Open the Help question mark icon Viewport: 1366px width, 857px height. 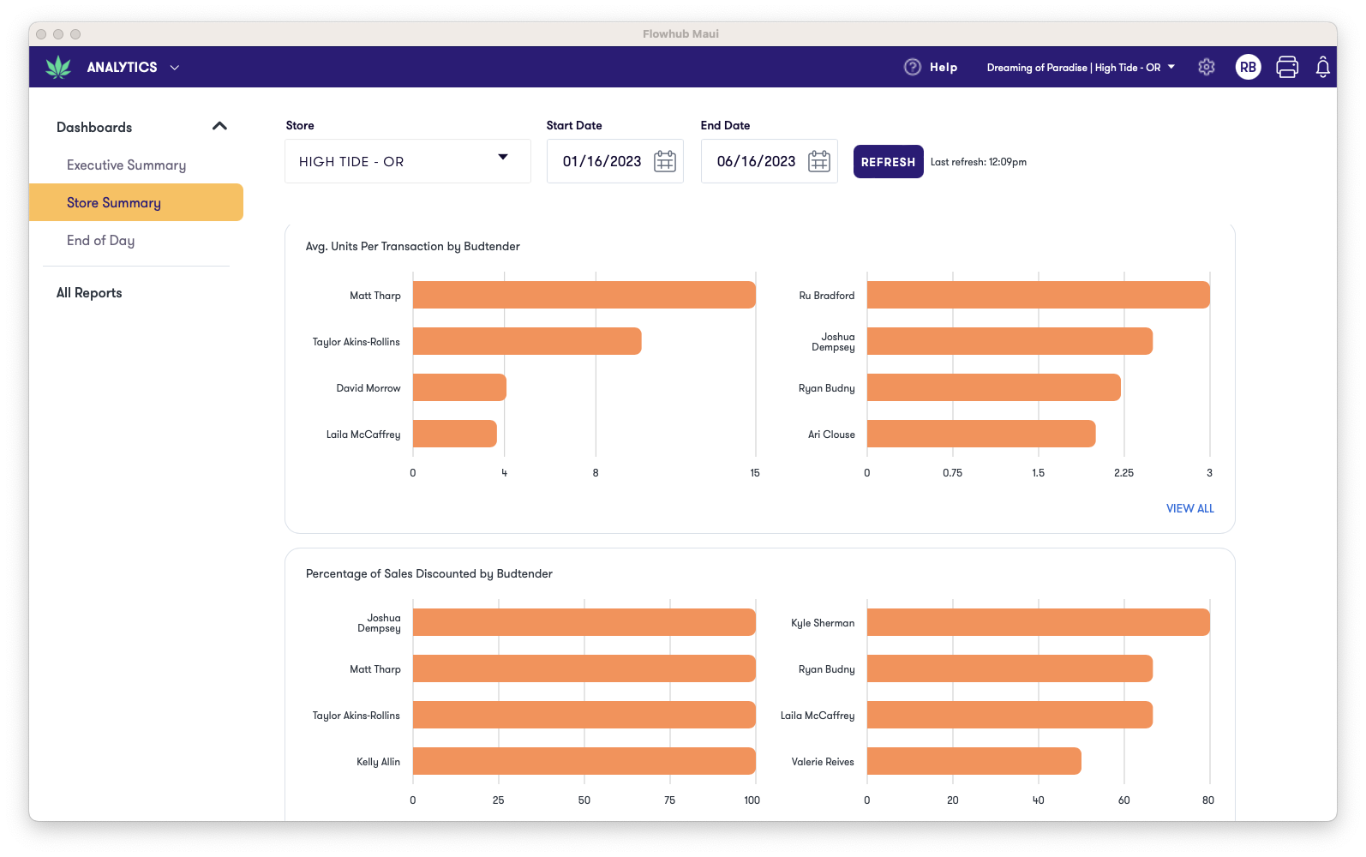tap(912, 67)
